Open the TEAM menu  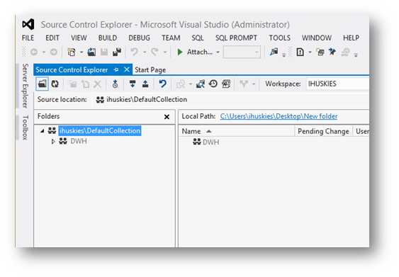[x=171, y=38]
